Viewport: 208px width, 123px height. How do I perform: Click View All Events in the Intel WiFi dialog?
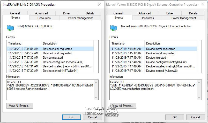coord(20,106)
